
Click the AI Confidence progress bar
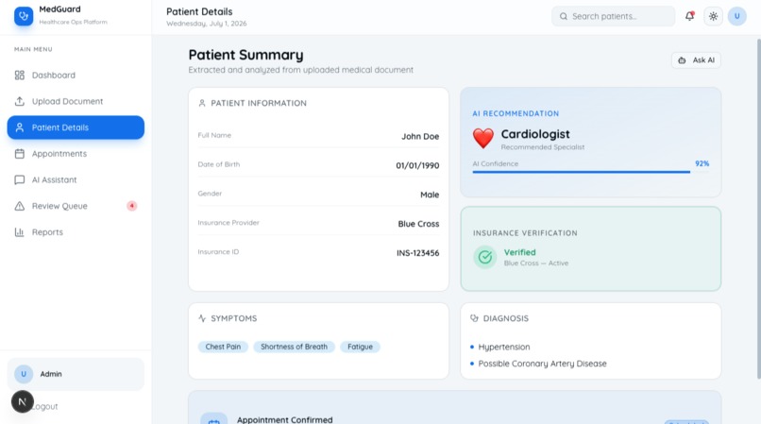coord(591,172)
